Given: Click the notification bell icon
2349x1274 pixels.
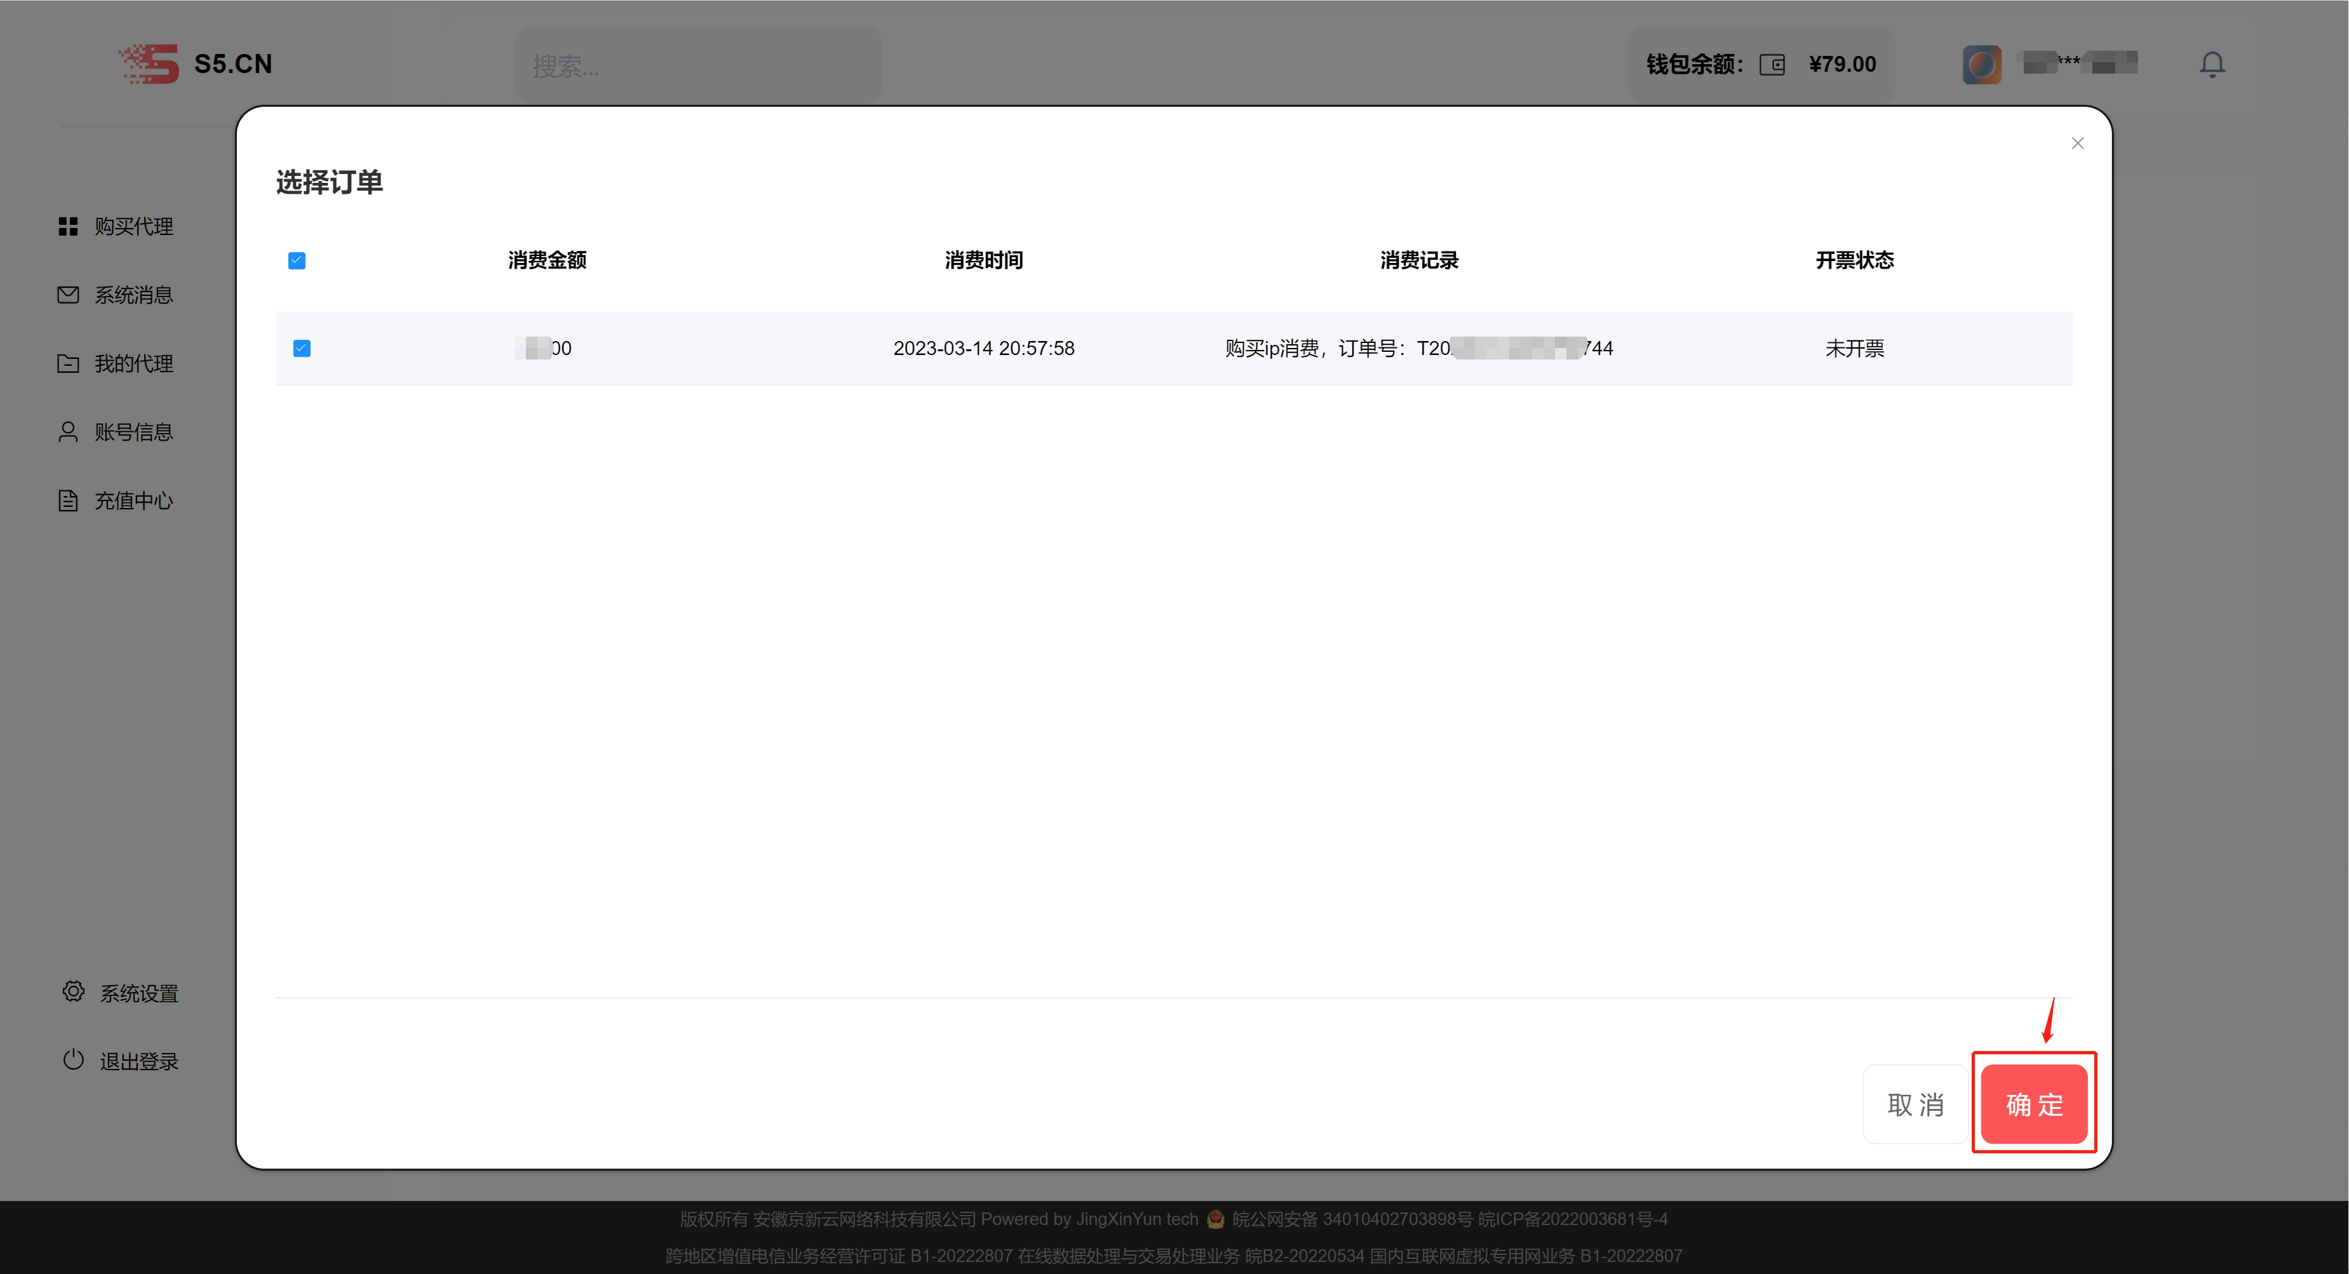Looking at the screenshot, I should (x=2211, y=64).
